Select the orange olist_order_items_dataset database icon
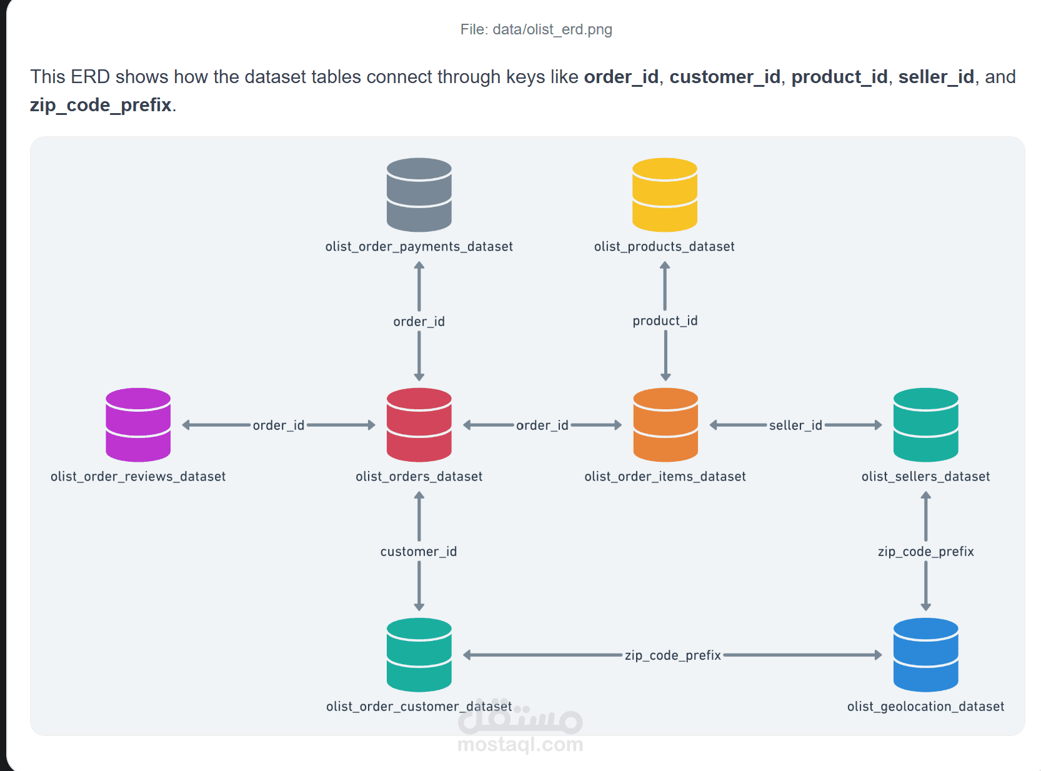 click(665, 424)
